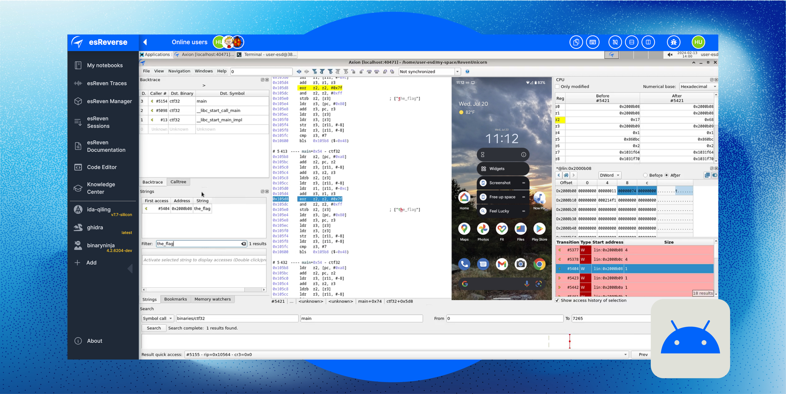This screenshot has height=394, width=786.
Task: Open the virtual keyboard icon in header
Action: (x=592, y=42)
